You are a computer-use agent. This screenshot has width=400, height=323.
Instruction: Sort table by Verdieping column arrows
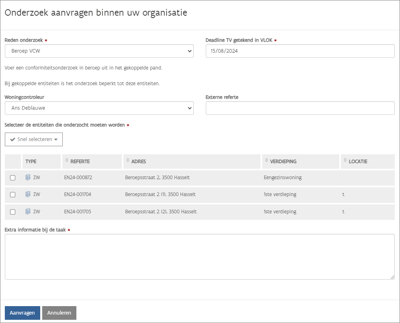pyautogui.click(x=266, y=161)
